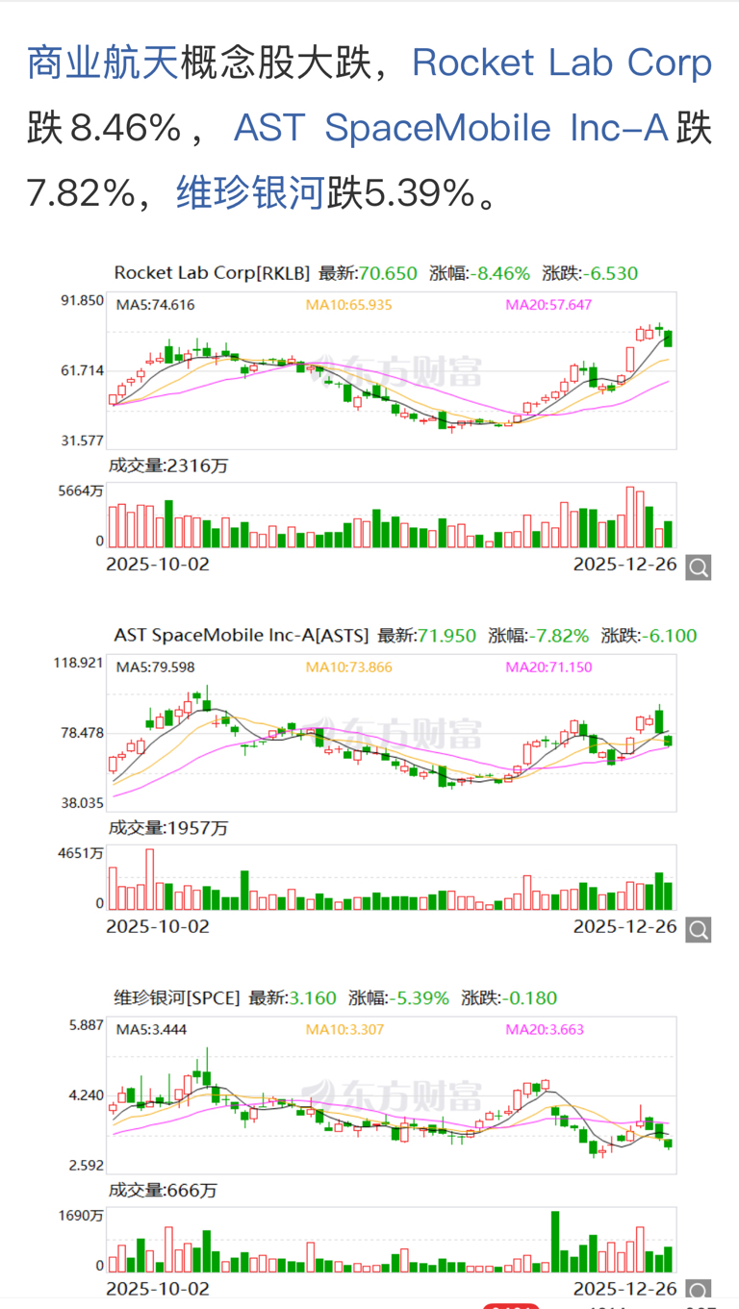This screenshot has width=739, height=1309.
Task: Select RKLB price axis value 91.850
Action: pos(82,300)
